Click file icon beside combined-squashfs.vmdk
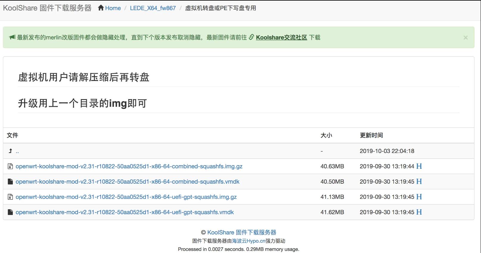Screen dimensions: 481x253 pos(10,182)
